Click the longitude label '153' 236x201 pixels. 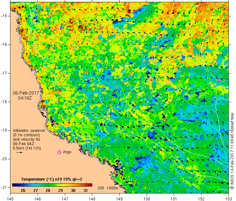(x=229, y=199)
